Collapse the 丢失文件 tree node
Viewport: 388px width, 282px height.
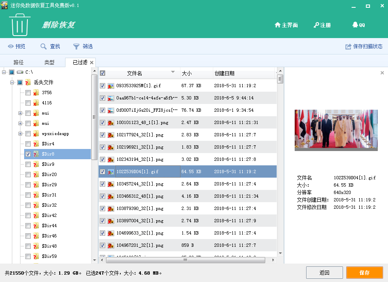12,82
